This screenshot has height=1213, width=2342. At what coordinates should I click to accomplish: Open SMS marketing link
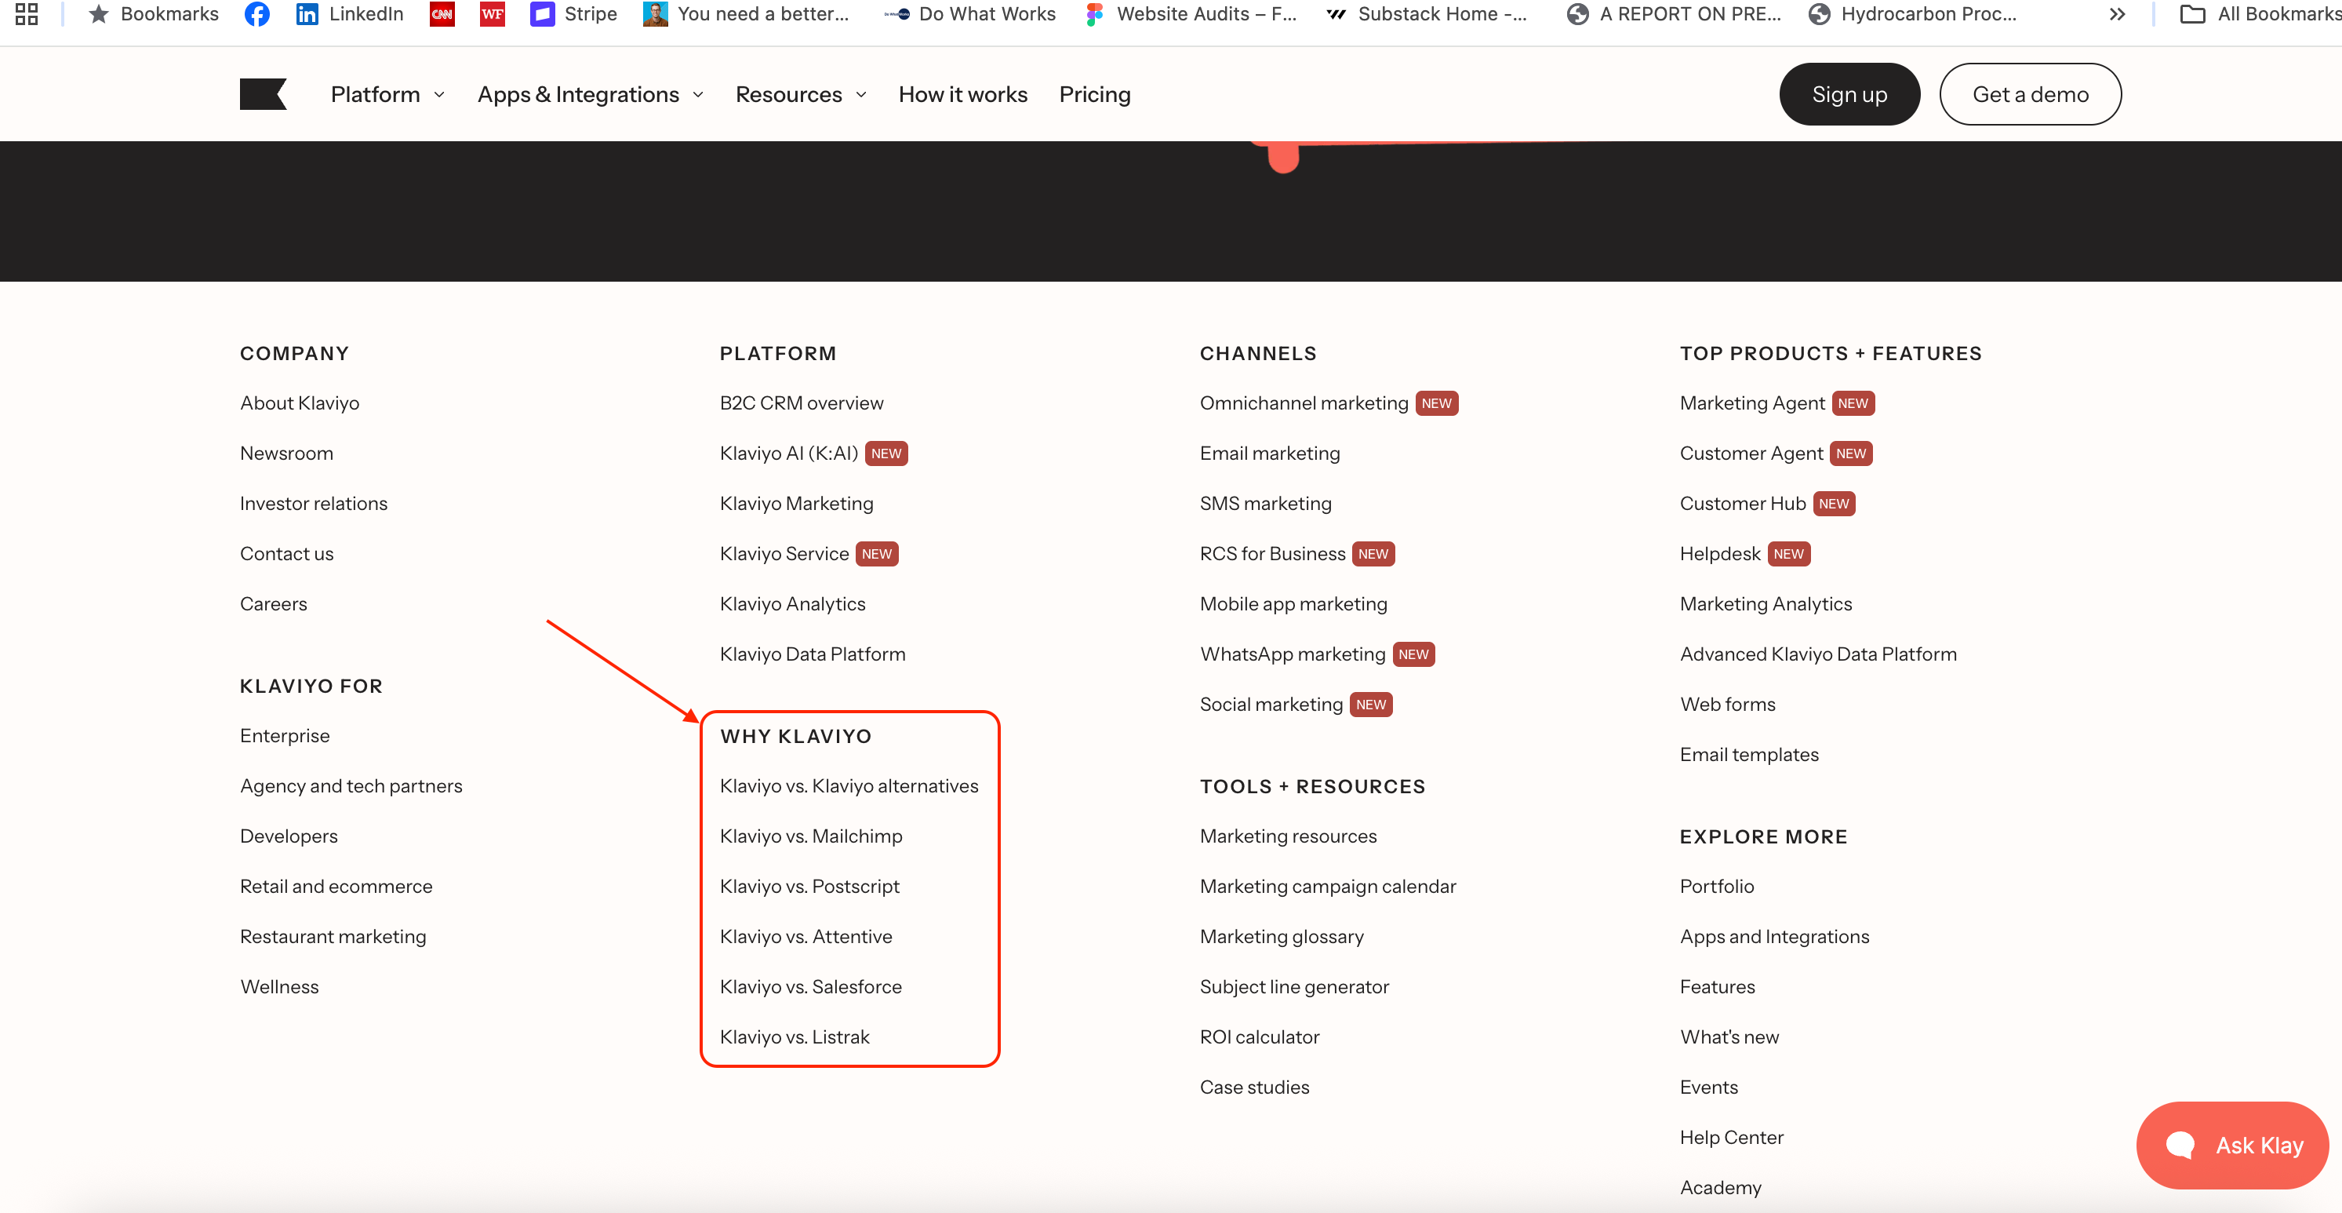click(x=1266, y=503)
